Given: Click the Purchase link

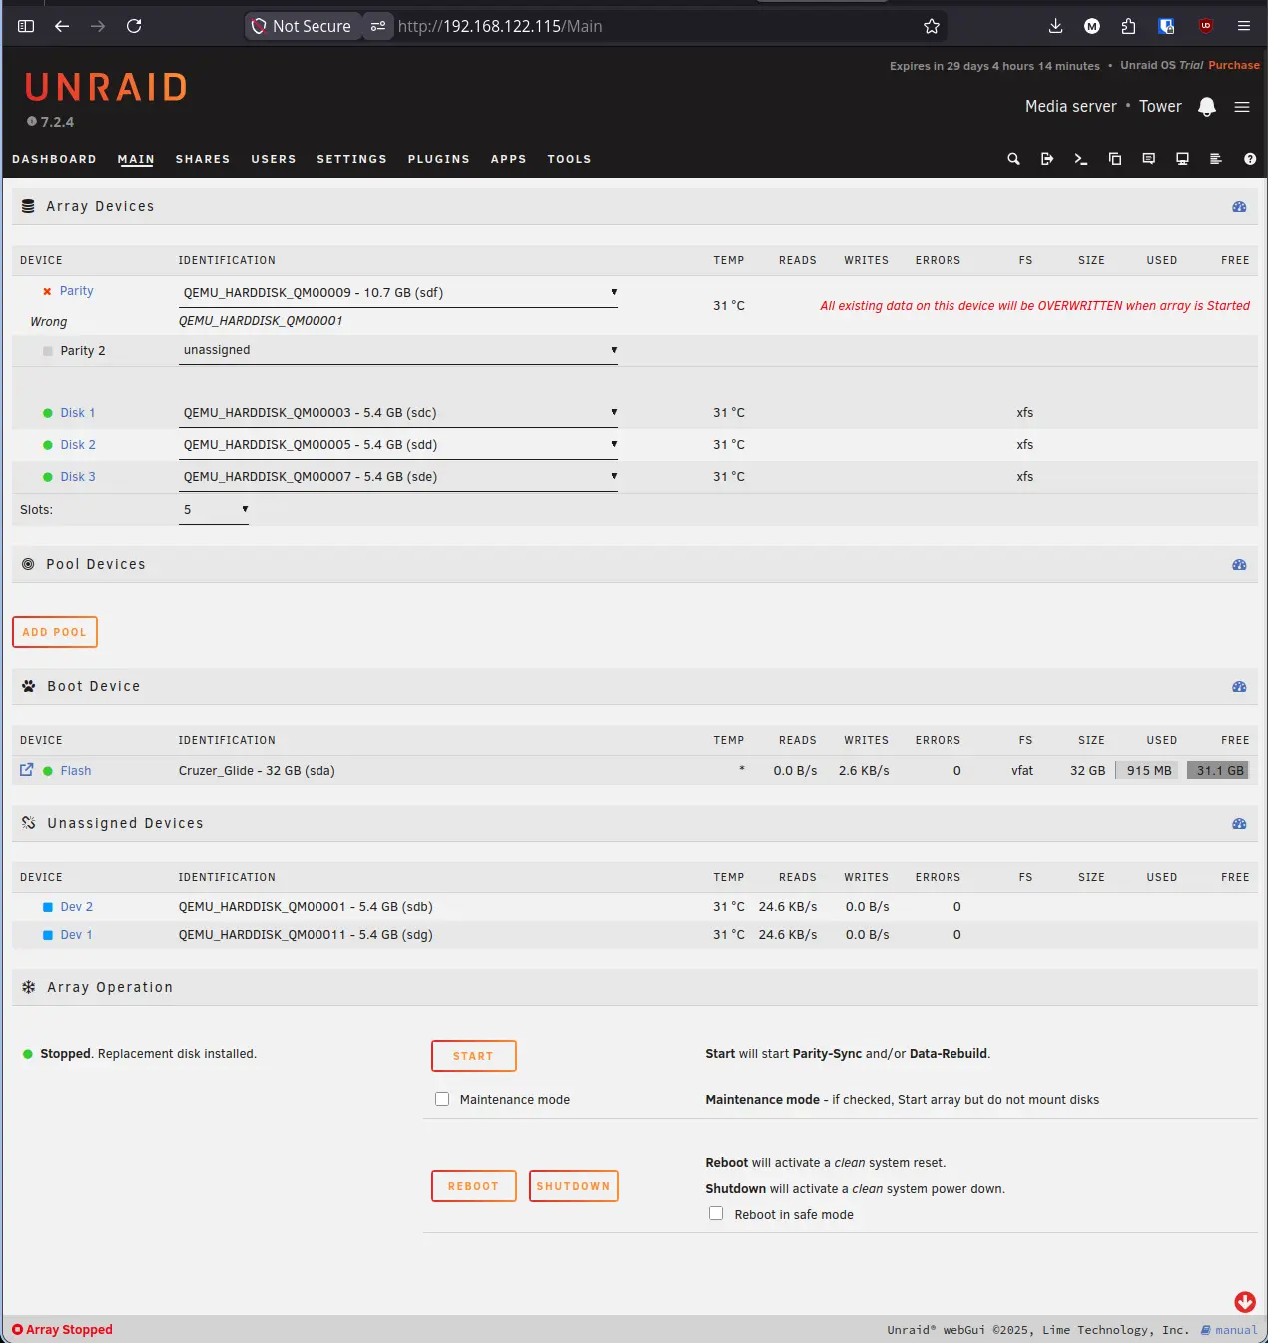Looking at the screenshot, I should click(1234, 65).
